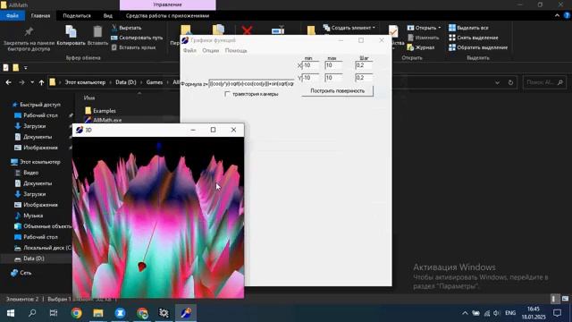Click Вырезать cut in the ribbon

126,28
